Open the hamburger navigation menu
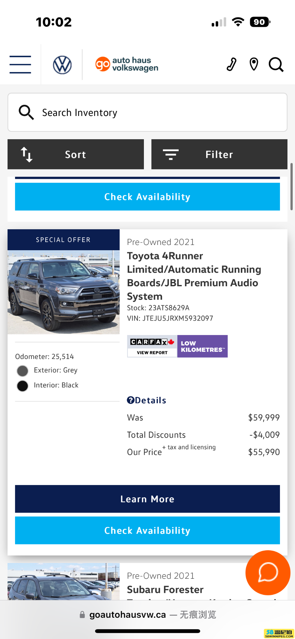 (20, 65)
